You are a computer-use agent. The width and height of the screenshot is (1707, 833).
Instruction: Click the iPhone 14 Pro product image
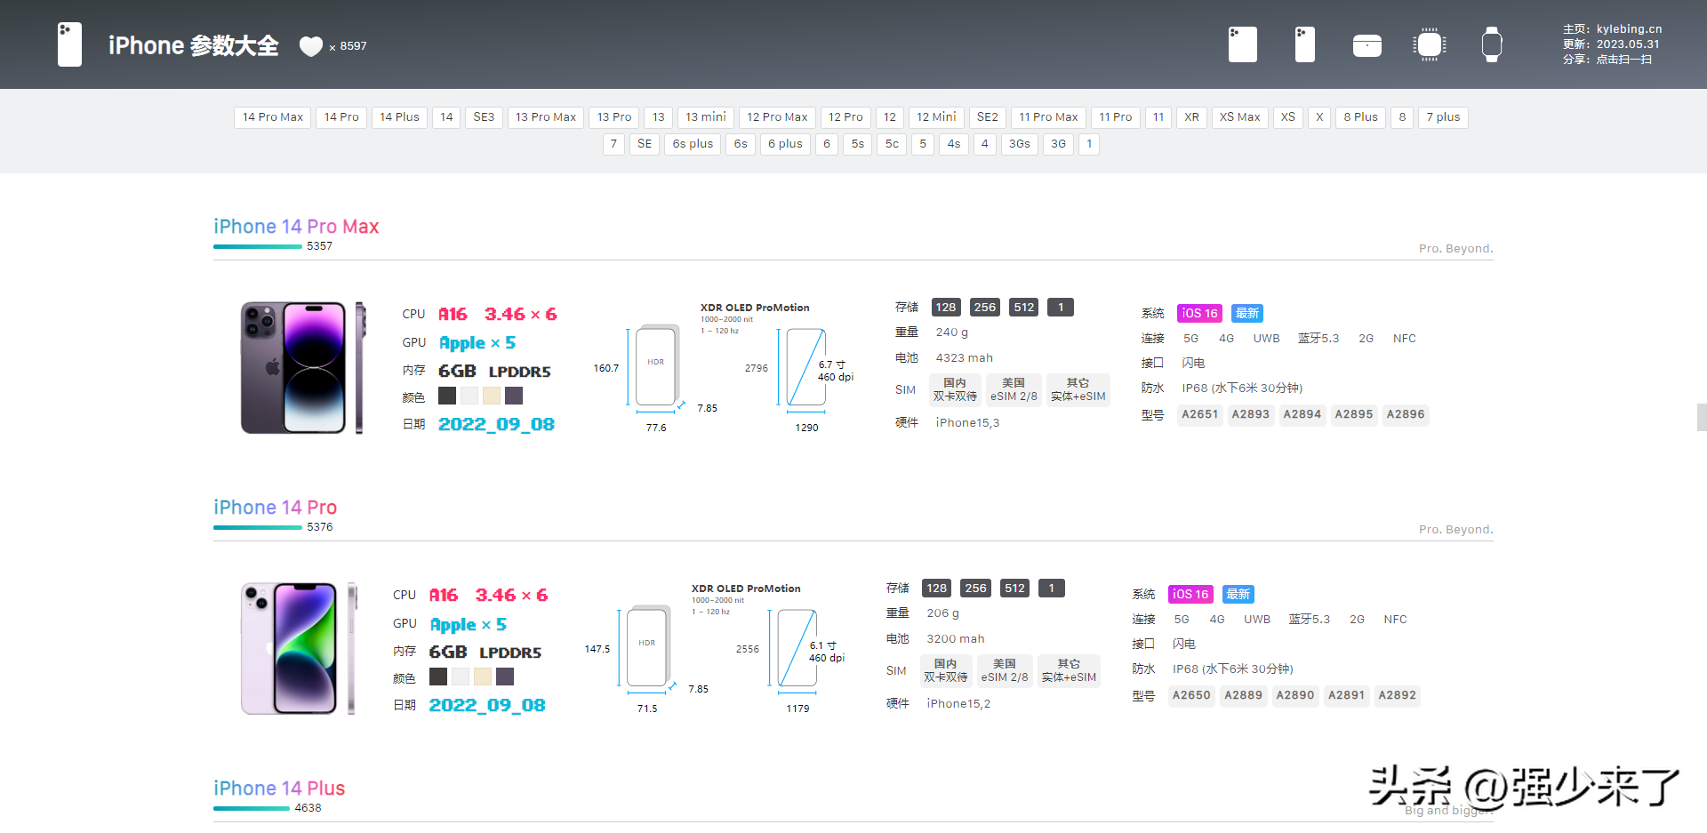(299, 649)
